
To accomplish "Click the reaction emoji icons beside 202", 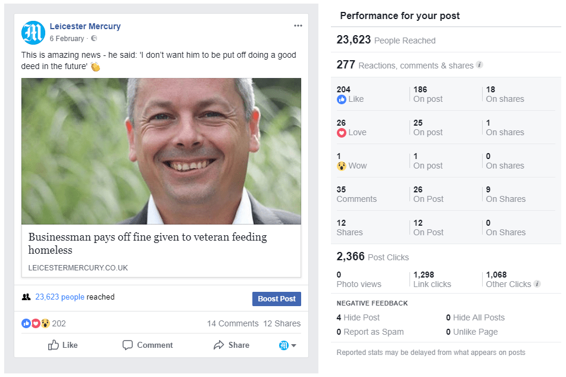I will tap(36, 323).
